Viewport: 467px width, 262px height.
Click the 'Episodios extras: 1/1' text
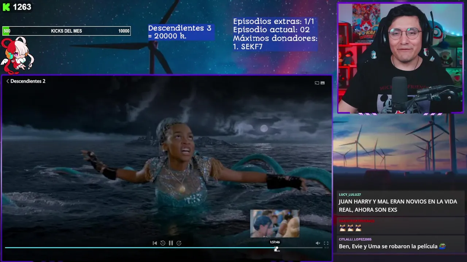[273, 21]
